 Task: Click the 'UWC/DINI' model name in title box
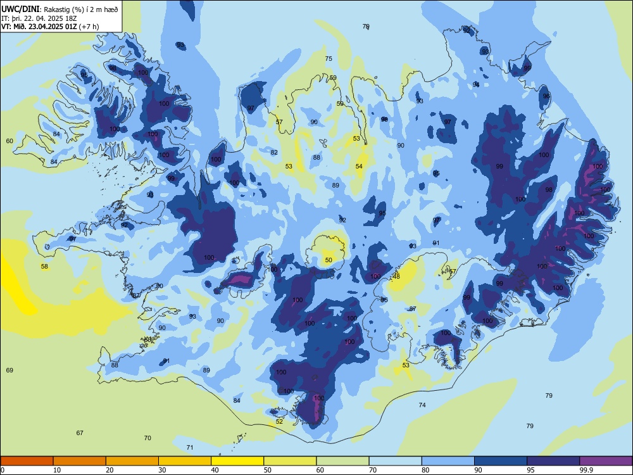pyautogui.click(x=20, y=9)
